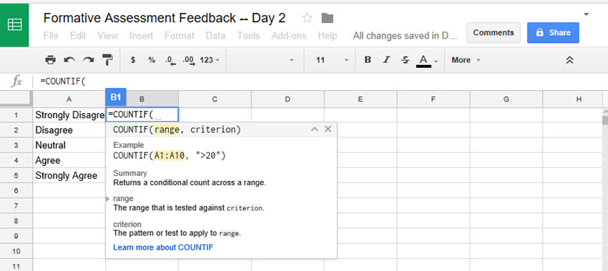Viewport: 608px width, 271px height.
Task: Open the Tools menu
Action: click(248, 36)
